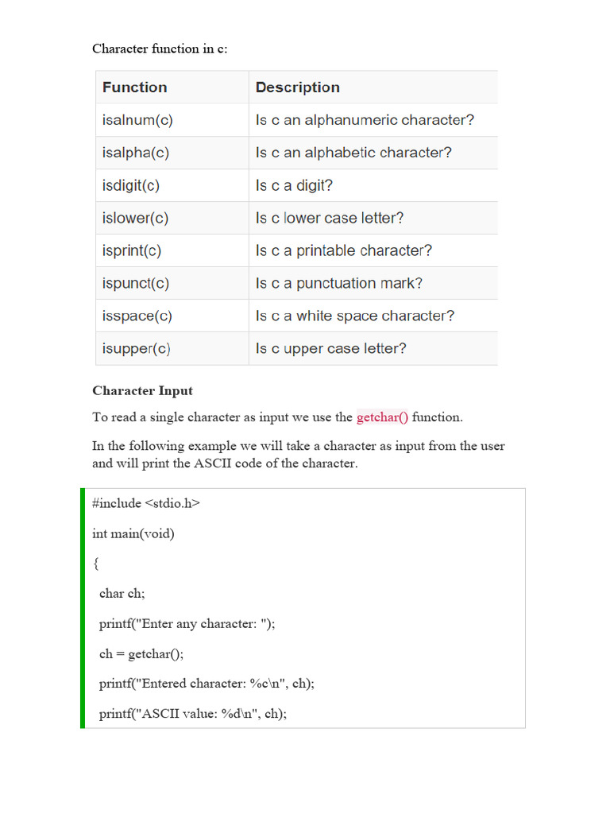Click the #include <stdio.h> code line
The image size is (610, 814).
point(146,503)
